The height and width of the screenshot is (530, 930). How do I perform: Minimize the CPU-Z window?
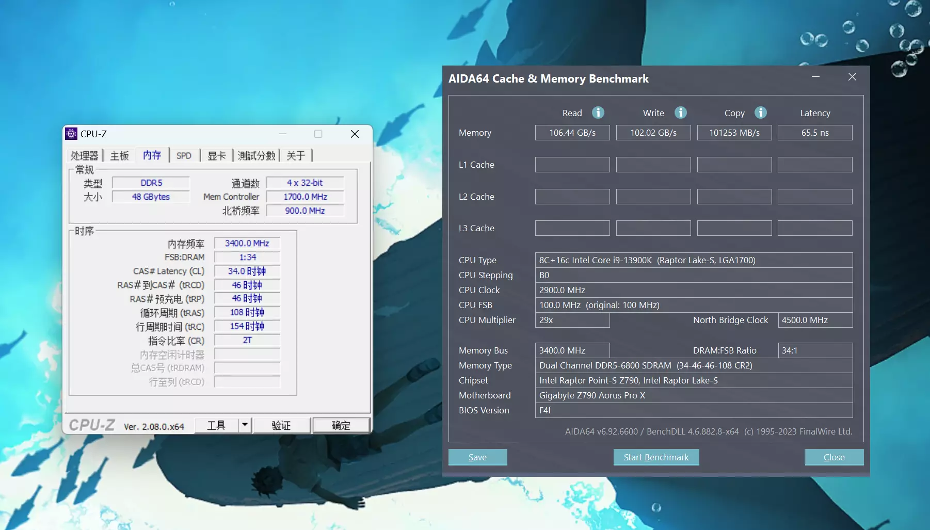pos(282,134)
